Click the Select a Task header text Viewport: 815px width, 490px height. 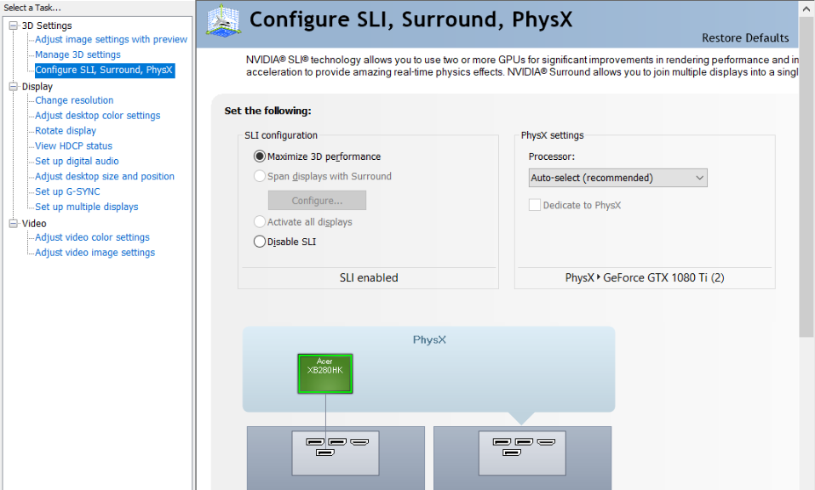[x=32, y=8]
